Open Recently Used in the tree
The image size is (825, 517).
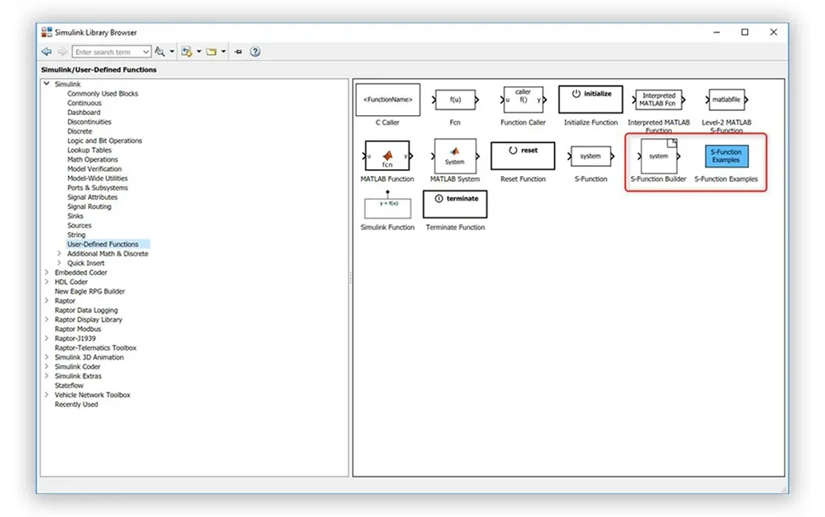point(76,404)
